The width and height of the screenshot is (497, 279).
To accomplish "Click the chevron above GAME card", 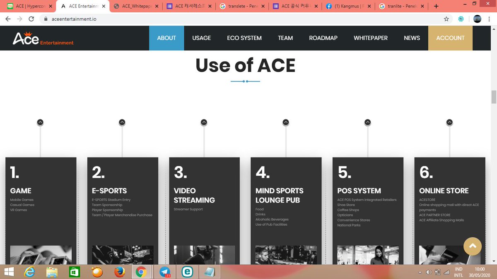I will coord(40,122).
